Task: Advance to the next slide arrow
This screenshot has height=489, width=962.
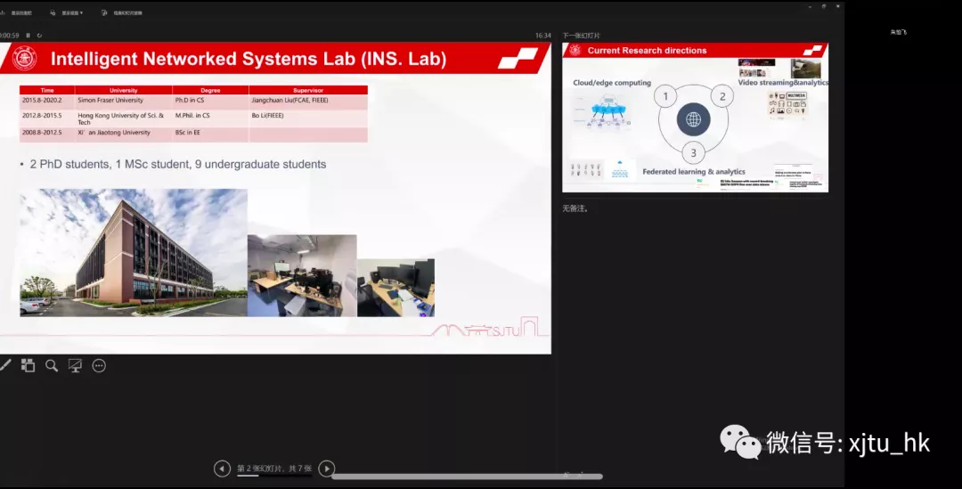Action: (x=327, y=469)
